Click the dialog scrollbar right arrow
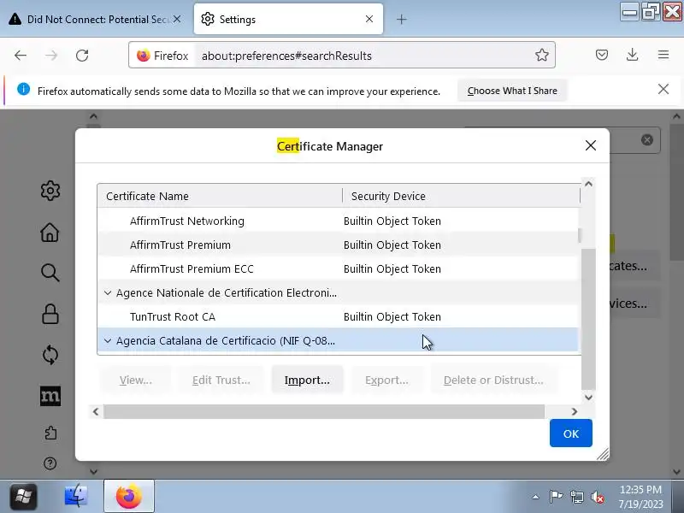The width and height of the screenshot is (684, 513). pos(574,411)
